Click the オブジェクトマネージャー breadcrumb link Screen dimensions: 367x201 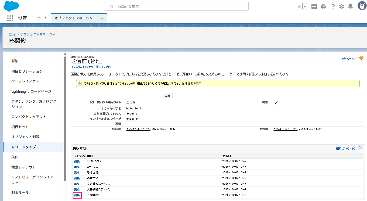(39, 34)
